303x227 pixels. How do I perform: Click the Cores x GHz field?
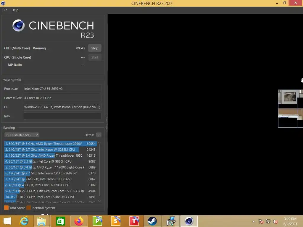[62, 98]
